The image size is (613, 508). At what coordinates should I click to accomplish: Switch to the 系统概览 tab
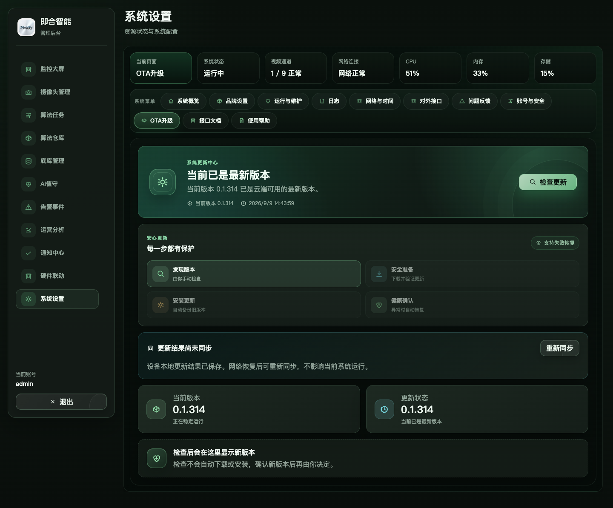(184, 101)
